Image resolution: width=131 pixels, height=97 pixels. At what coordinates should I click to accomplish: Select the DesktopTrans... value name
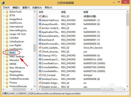point(50,79)
